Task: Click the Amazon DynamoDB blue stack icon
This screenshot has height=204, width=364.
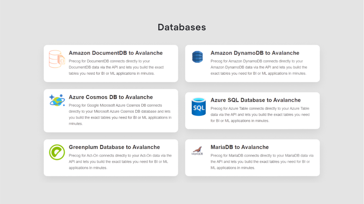Action: tap(197, 57)
